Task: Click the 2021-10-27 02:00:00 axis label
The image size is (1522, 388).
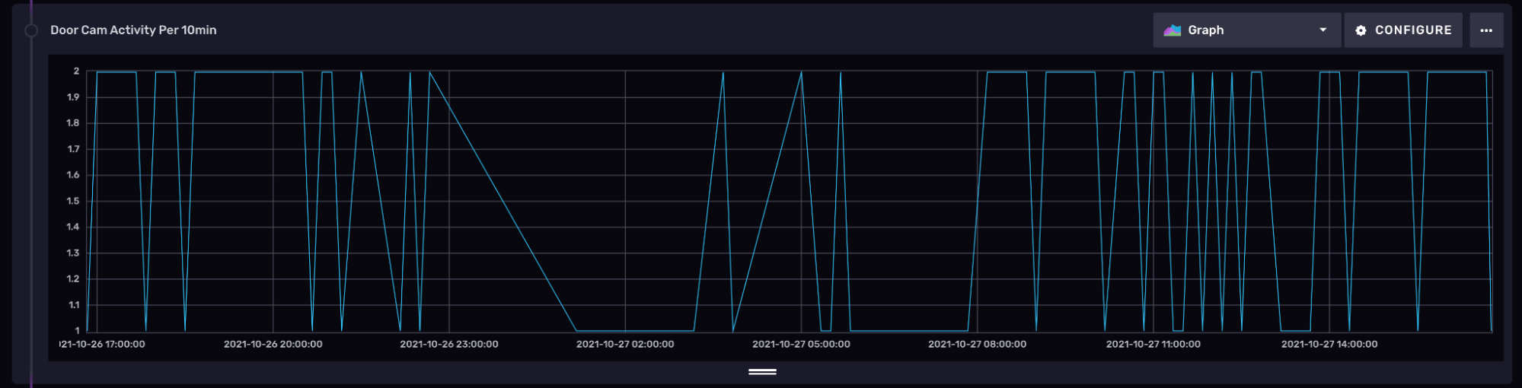Action: [624, 345]
